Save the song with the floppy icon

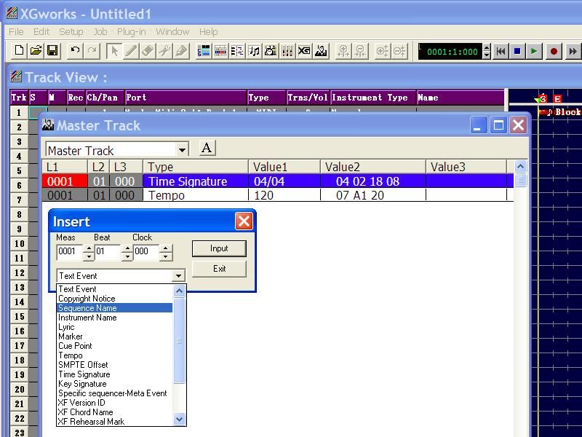(x=52, y=50)
